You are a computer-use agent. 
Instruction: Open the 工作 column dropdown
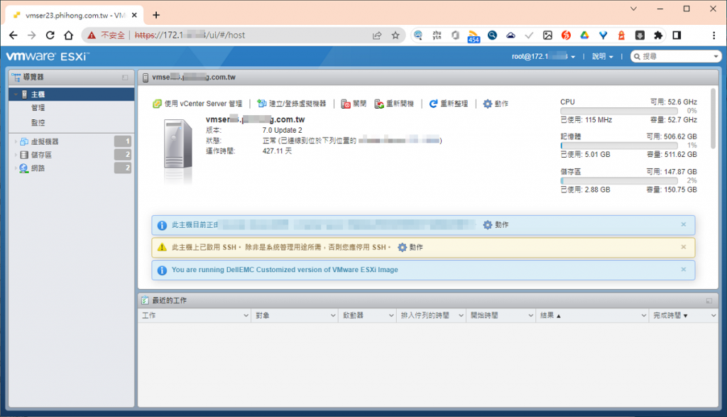coord(246,315)
